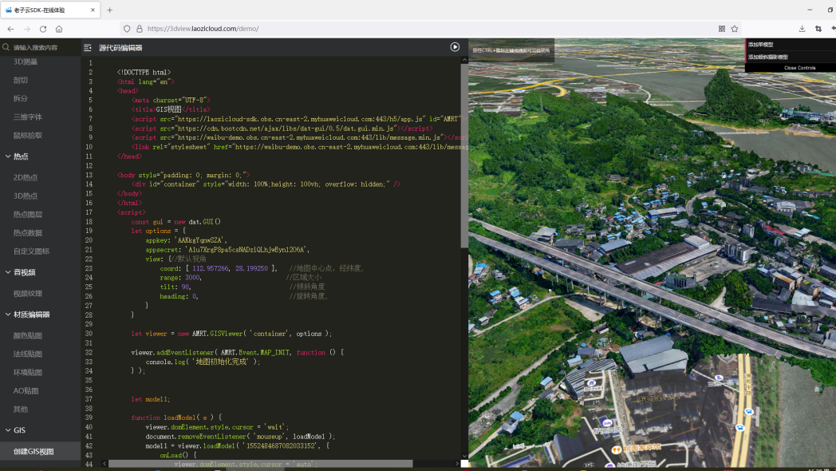Click the search magnifier icon in sidebar
Screen dimensions: 836x471
(6, 48)
